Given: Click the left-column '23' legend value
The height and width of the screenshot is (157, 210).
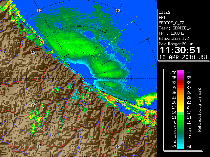Looking at the screenshot, I should point(174,97).
